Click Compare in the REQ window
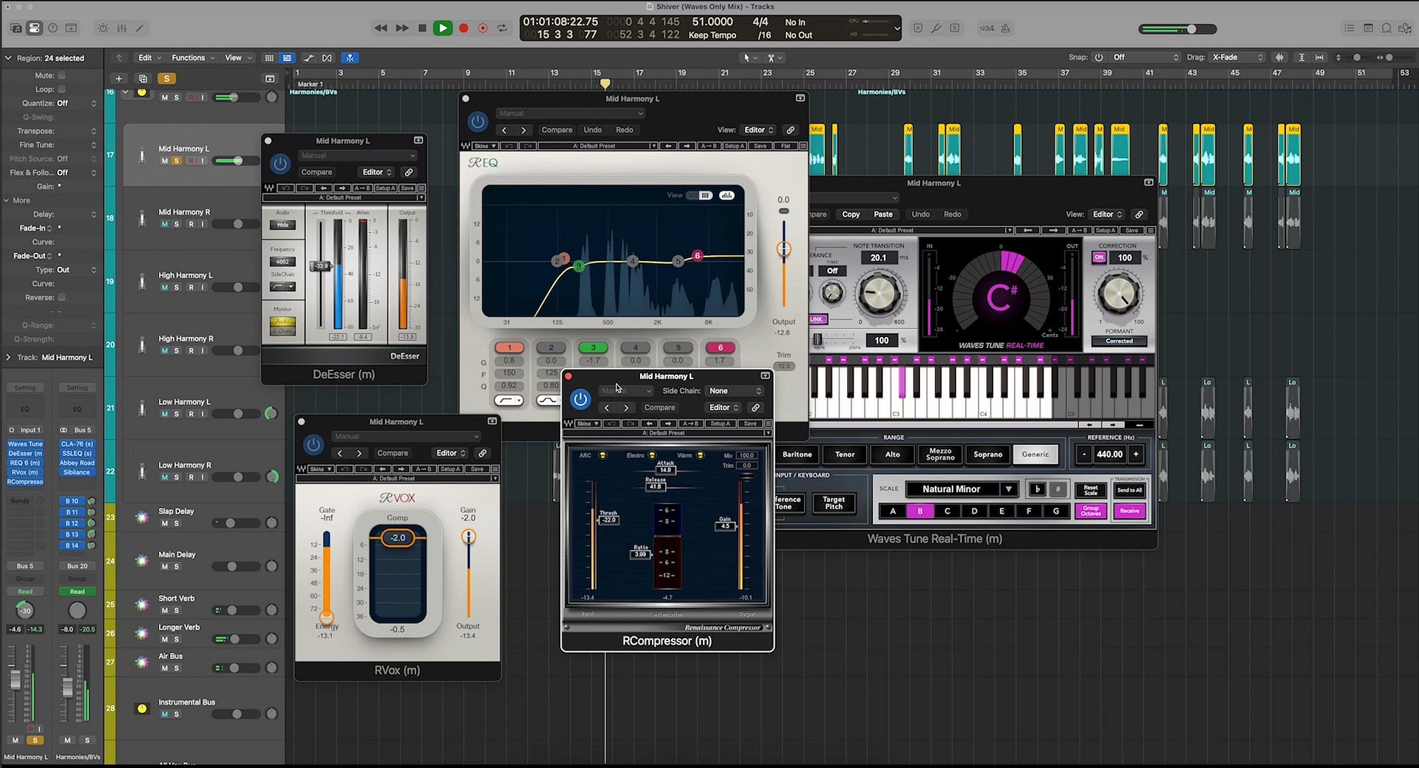 (x=557, y=129)
